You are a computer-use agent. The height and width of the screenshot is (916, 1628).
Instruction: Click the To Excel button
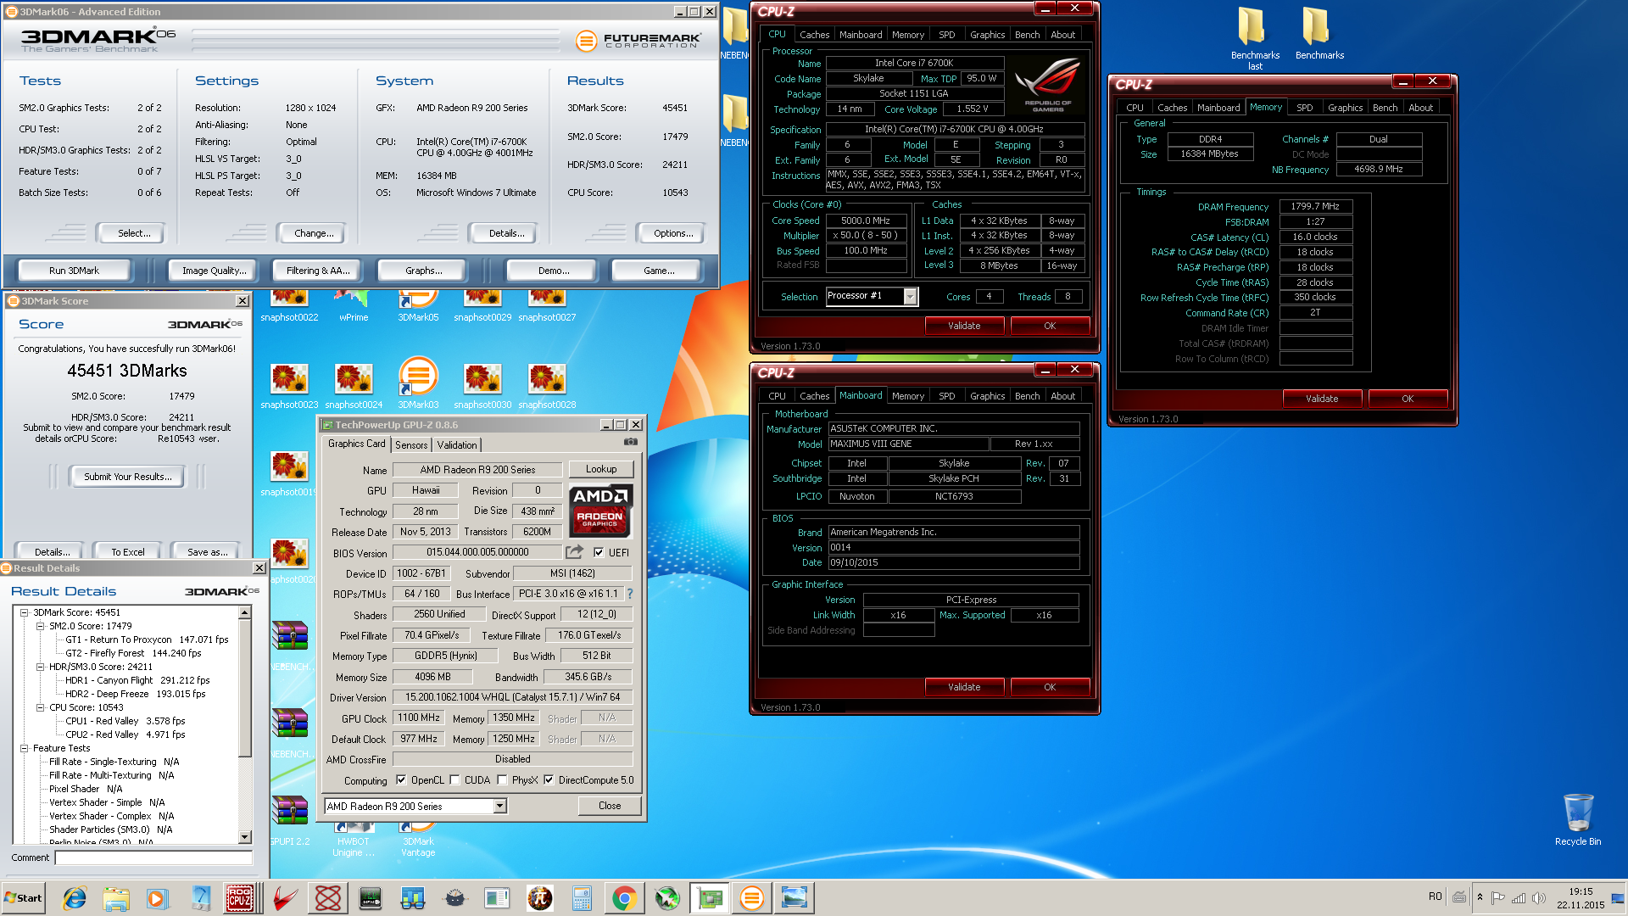(x=128, y=551)
